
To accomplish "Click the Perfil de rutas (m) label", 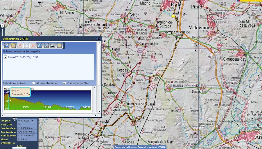I will (x=14, y=83).
